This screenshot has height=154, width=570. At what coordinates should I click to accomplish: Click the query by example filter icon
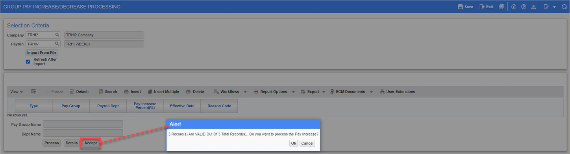pyautogui.click(x=34, y=92)
